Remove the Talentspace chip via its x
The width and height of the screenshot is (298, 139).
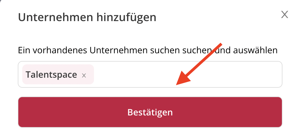84,76
